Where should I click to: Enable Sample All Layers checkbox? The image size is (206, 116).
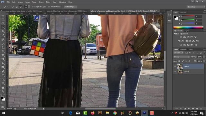tap(33, 7)
